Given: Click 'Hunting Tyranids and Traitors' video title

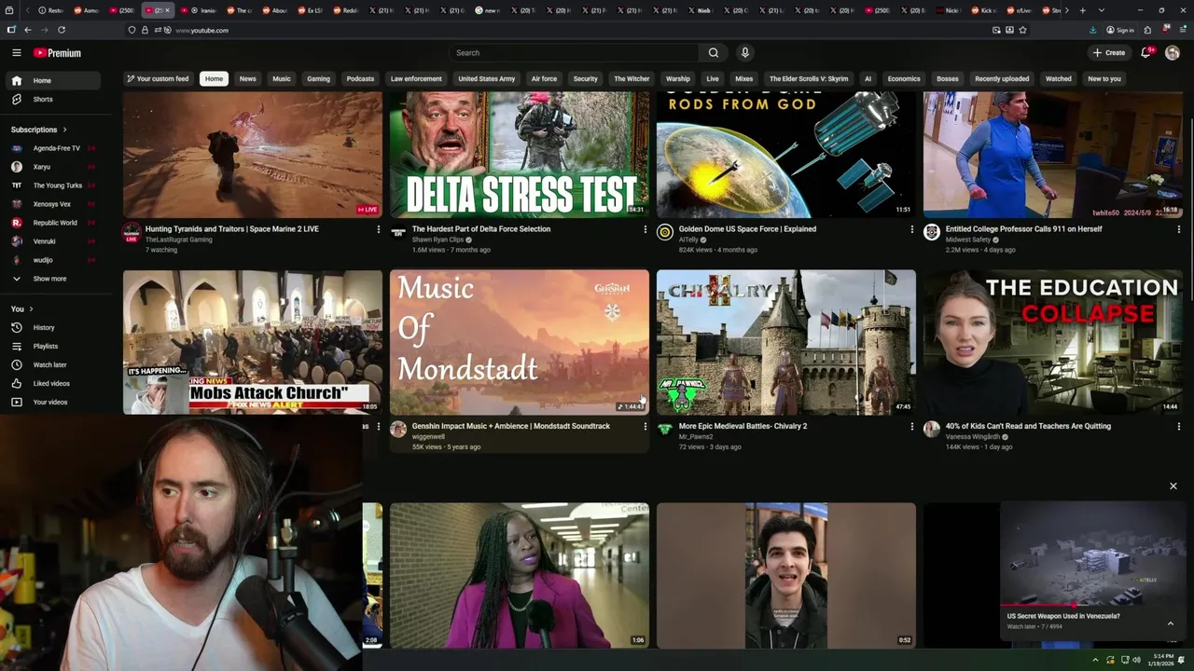Looking at the screenshot, I should coord(232,229).
